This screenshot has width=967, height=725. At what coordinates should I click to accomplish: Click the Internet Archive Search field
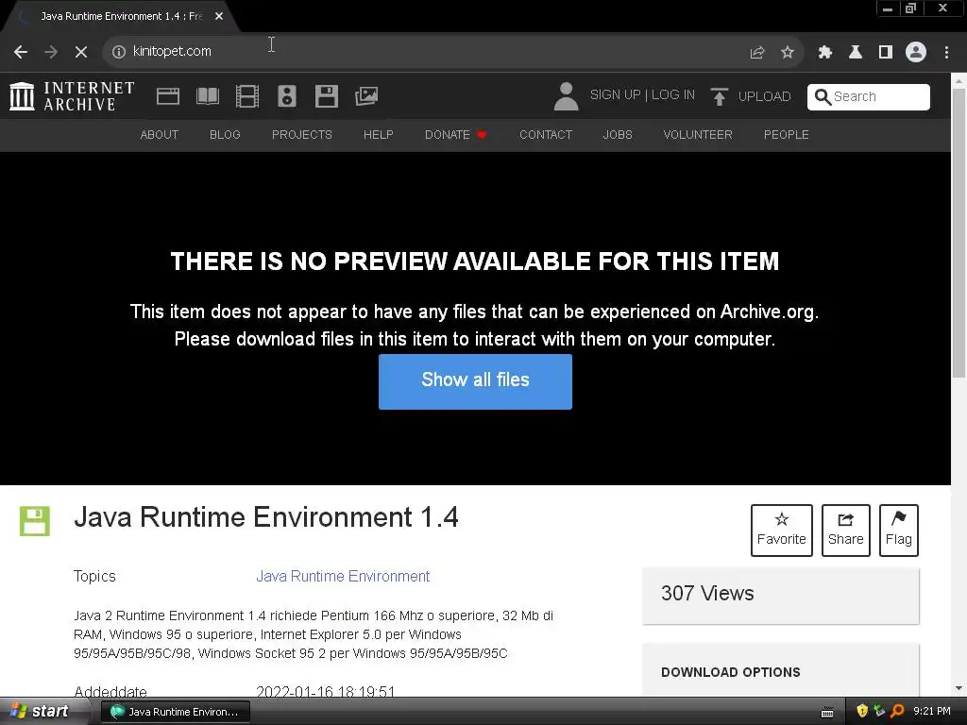pyautogui.click(x=869, y=97)
